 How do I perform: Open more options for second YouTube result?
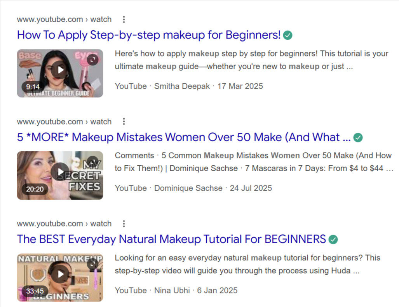[x=124, y=122]
